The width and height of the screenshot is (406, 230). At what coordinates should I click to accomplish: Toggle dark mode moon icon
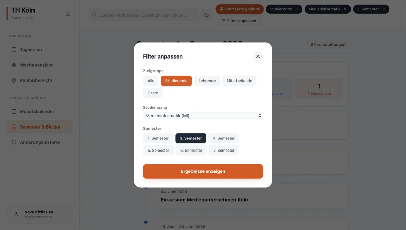[206, 15]
